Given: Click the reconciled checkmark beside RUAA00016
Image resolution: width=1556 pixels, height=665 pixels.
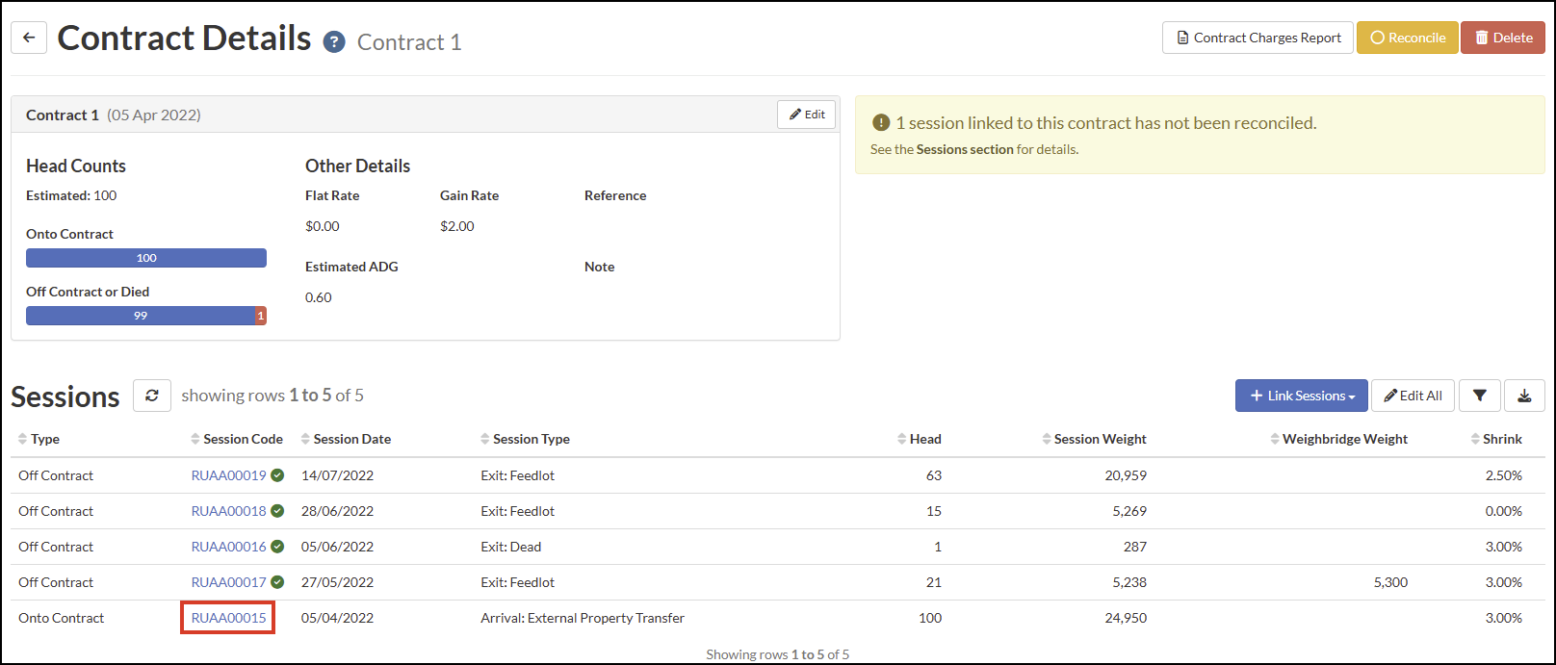Looking at the screenshot, I should (x=277, y=547).
